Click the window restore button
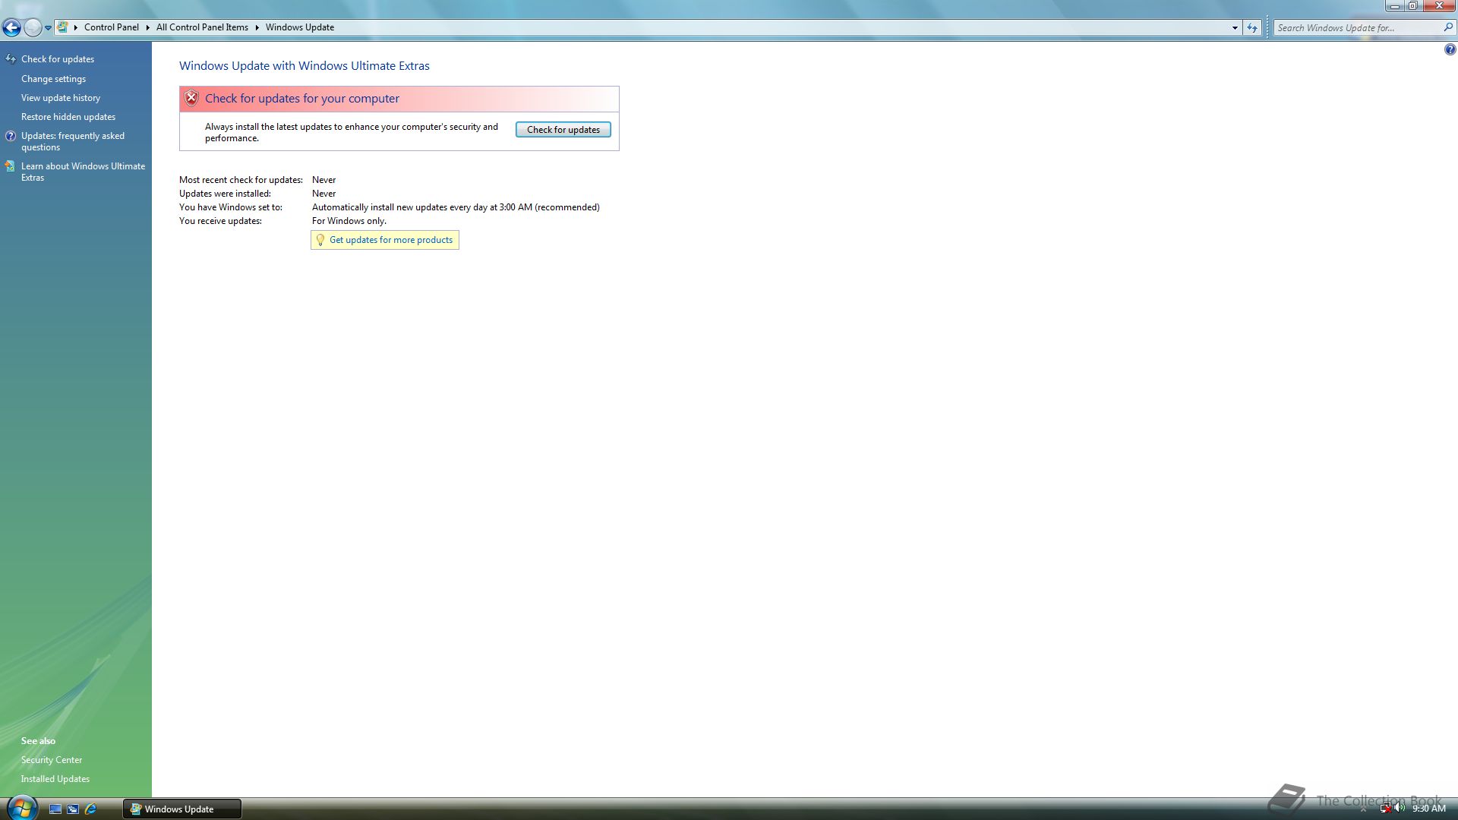 point(1413,6)
